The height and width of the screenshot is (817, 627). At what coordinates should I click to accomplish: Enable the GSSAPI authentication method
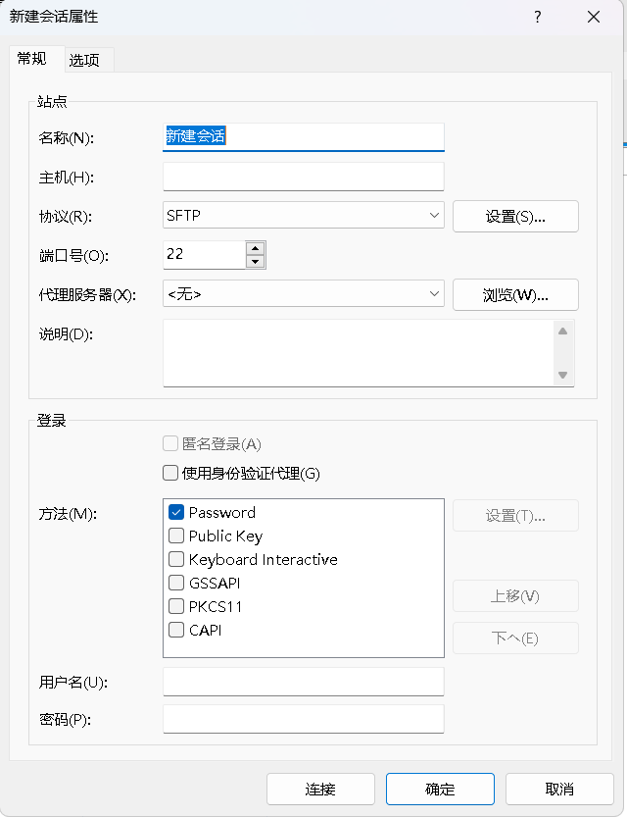176,583
